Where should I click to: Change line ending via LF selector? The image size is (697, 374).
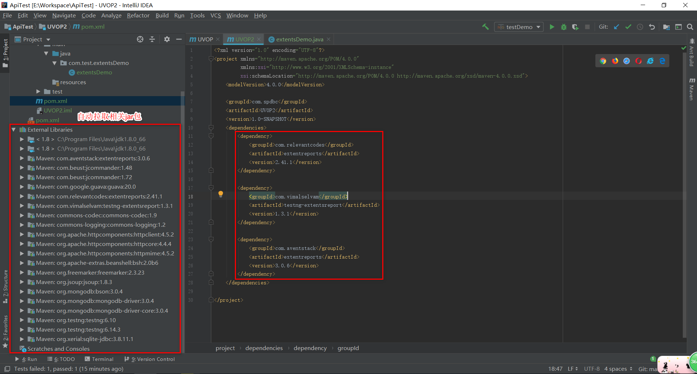572,369
